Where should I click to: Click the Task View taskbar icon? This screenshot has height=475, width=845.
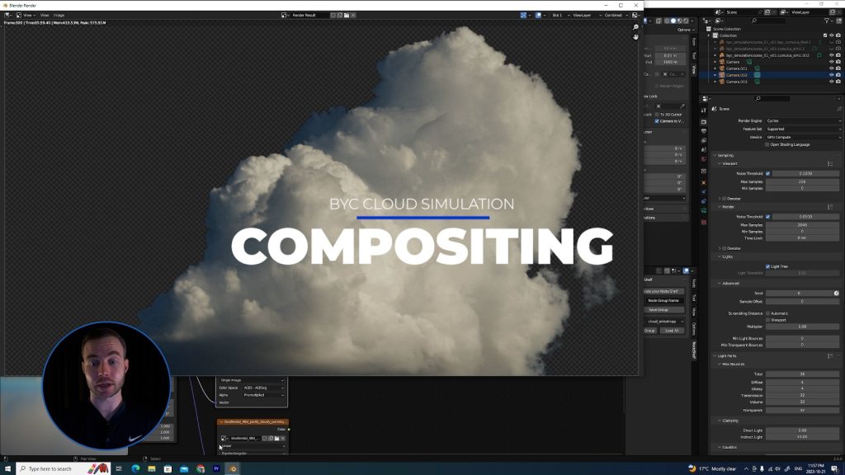click(x=119, y=468)
